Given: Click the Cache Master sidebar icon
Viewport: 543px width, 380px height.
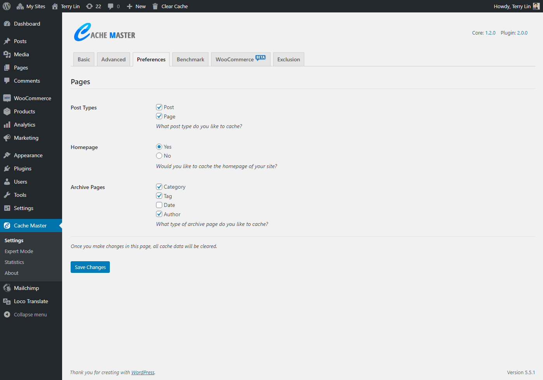Looking at the screenshot, I should pyautogui.click(x=7, y=226).
